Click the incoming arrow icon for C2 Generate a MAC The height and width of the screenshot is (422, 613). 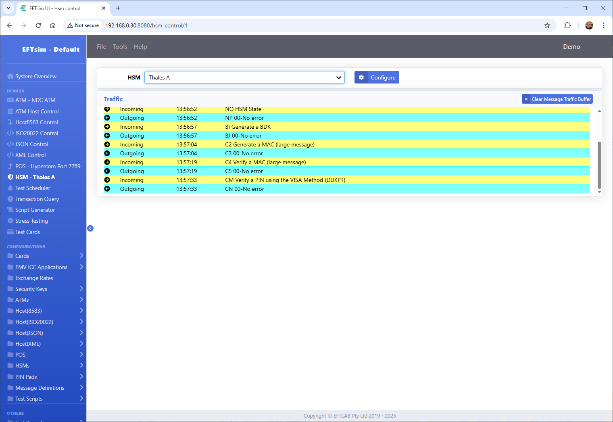tap(107, 144)
